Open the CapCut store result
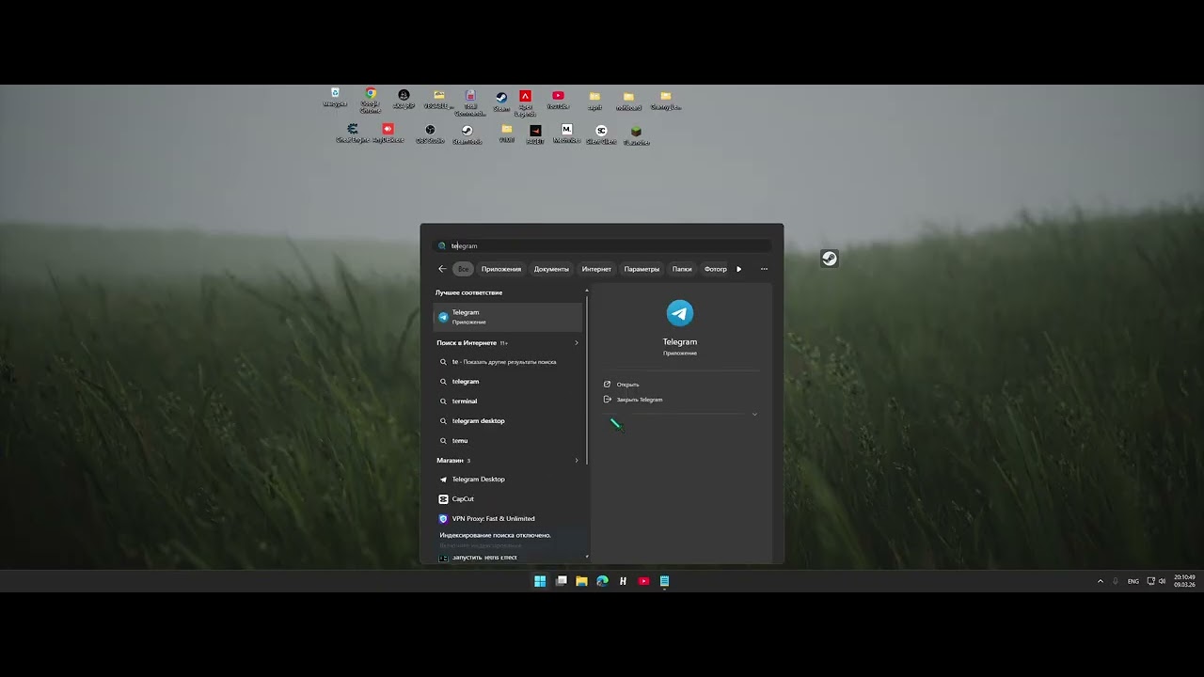Viewport: 1204px width, 677px height. (x=508, y=499)
